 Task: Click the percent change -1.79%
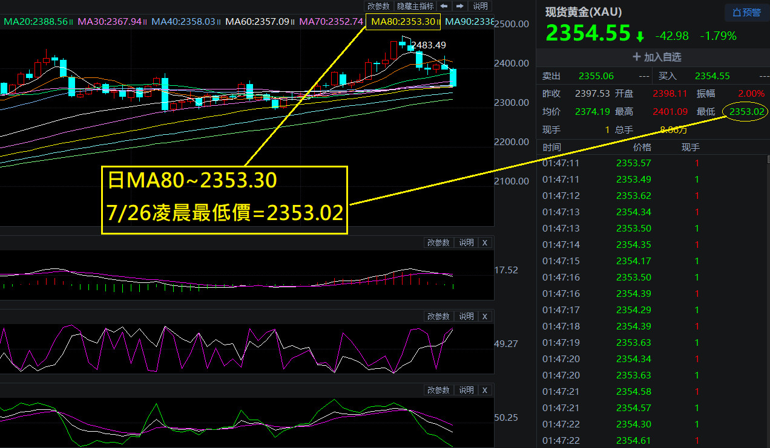click(x=719, y=36)
